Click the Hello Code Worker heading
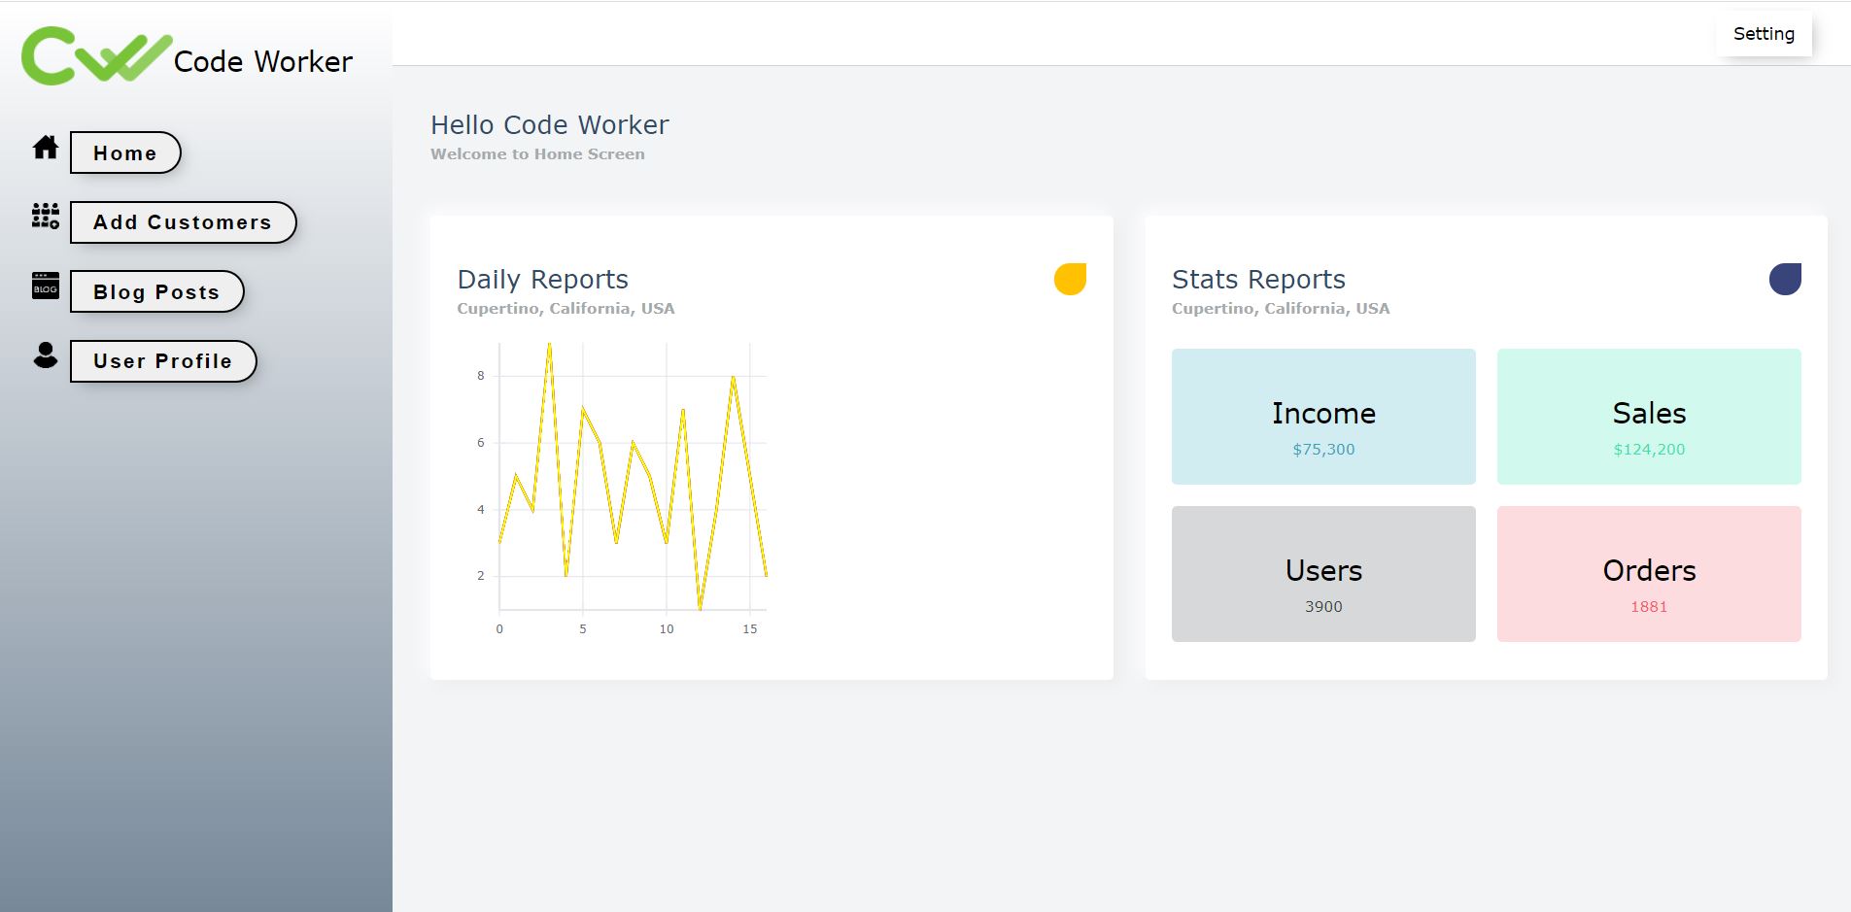 click(x=550, y=125)
